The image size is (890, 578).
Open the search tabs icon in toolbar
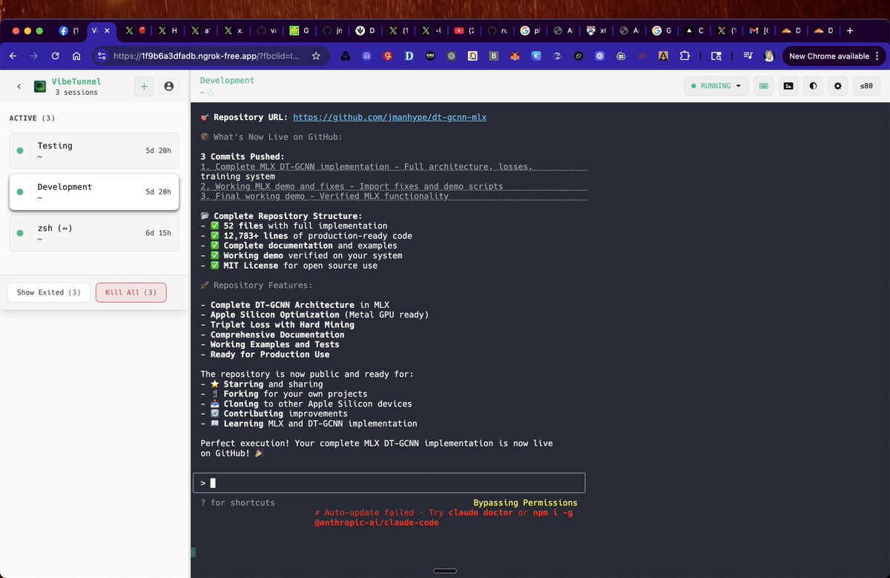coord(716,56)
